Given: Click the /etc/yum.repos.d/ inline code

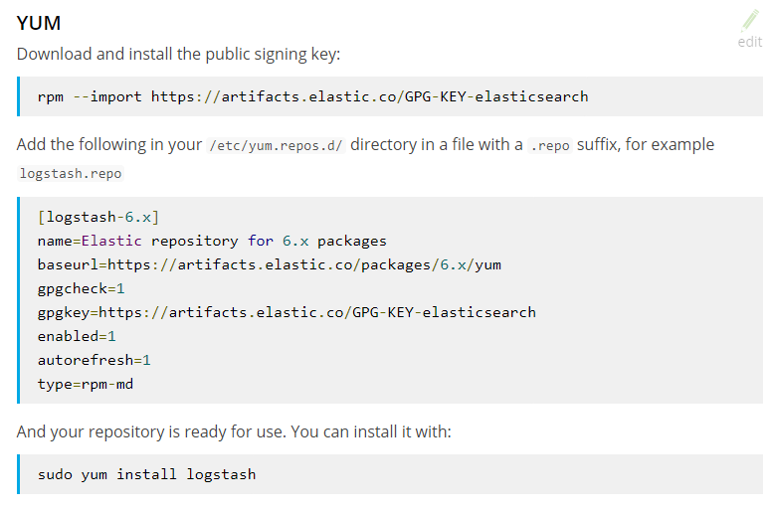Looking at the screenshot, I should coord(276,146).
